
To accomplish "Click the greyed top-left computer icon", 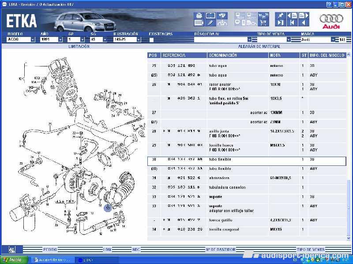I will [x=240, y=15].
